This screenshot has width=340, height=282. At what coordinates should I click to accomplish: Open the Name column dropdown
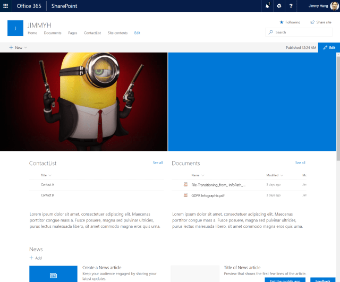click(203, 175)
